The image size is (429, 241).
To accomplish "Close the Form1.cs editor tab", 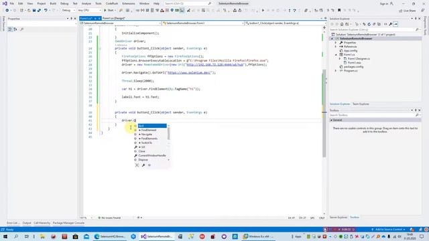I will (x=99, y=18).
